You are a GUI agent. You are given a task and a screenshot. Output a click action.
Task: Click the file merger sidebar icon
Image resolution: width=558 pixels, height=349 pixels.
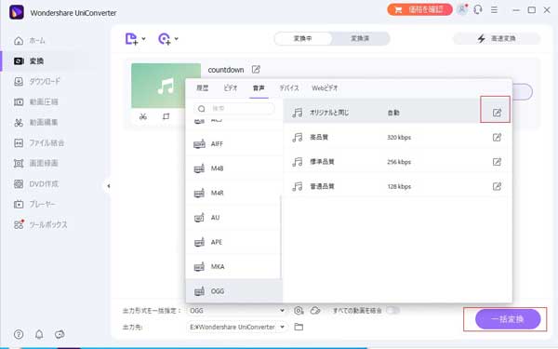19,143
